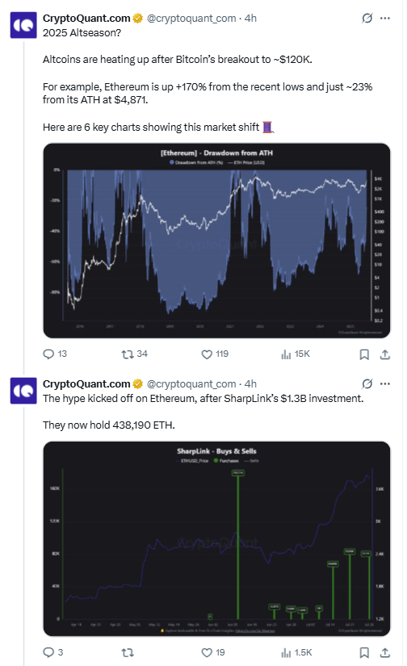View analytics showing 15K views
Screen dimensions: 407x666
coord(286,354)
